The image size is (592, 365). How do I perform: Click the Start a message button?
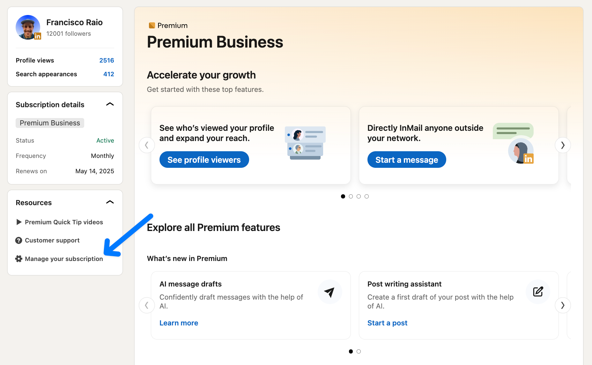[407, 160]
